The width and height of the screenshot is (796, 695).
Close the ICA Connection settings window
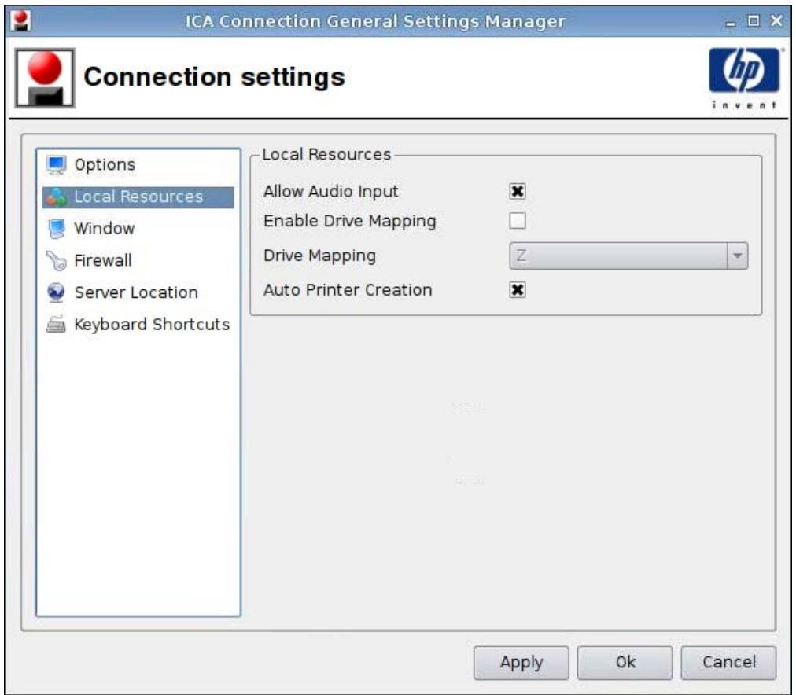[776, 20]
